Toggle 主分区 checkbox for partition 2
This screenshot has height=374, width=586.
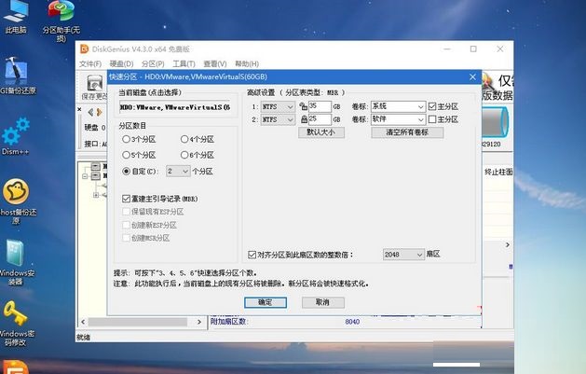(432, 119)
